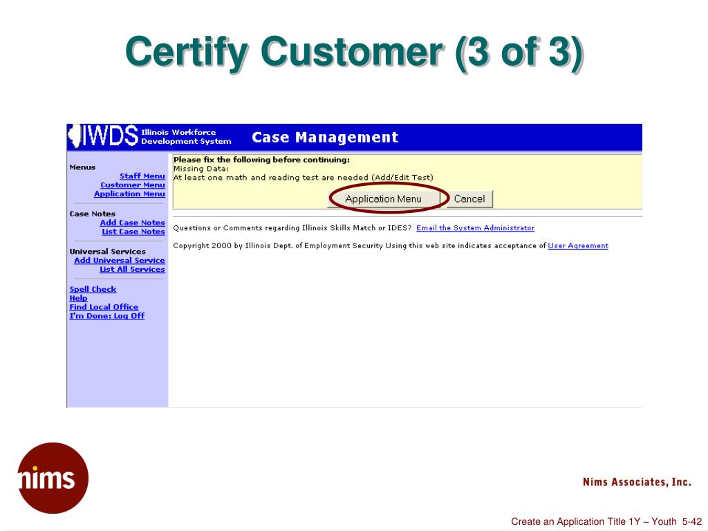Open the Help link
The image size is (708, 531).
click(x=79, y=298)
